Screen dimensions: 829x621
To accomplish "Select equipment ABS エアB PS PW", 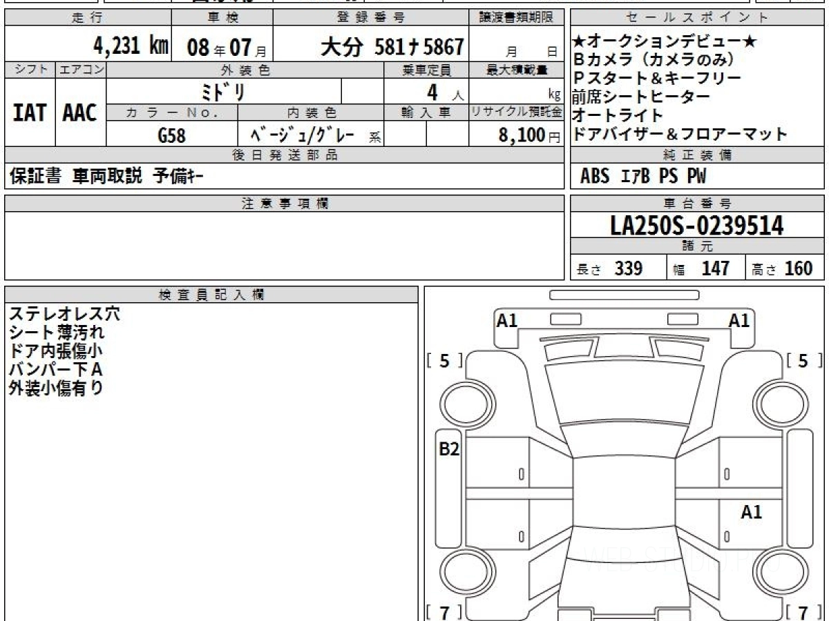I will click(643, 177).
